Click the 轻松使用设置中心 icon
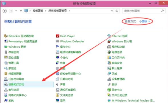Image resolution: width=168 pixels, height=103 pixels. tap(57, 74)
